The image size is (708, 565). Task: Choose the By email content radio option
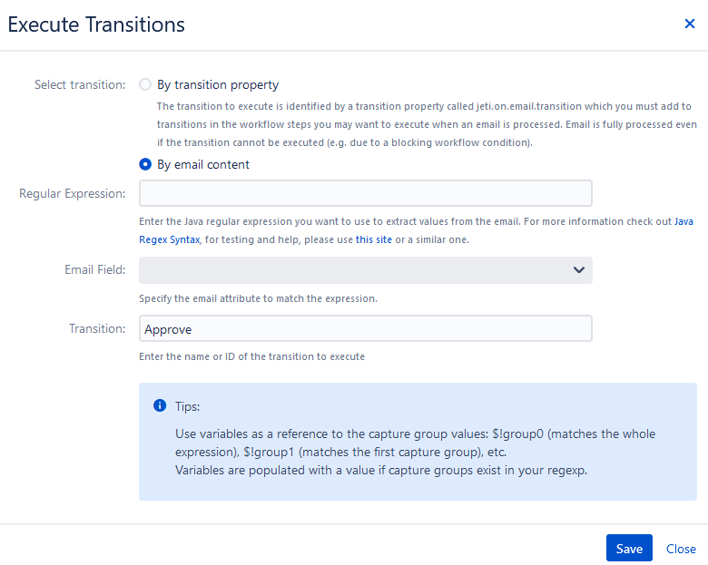pos(145,164)
